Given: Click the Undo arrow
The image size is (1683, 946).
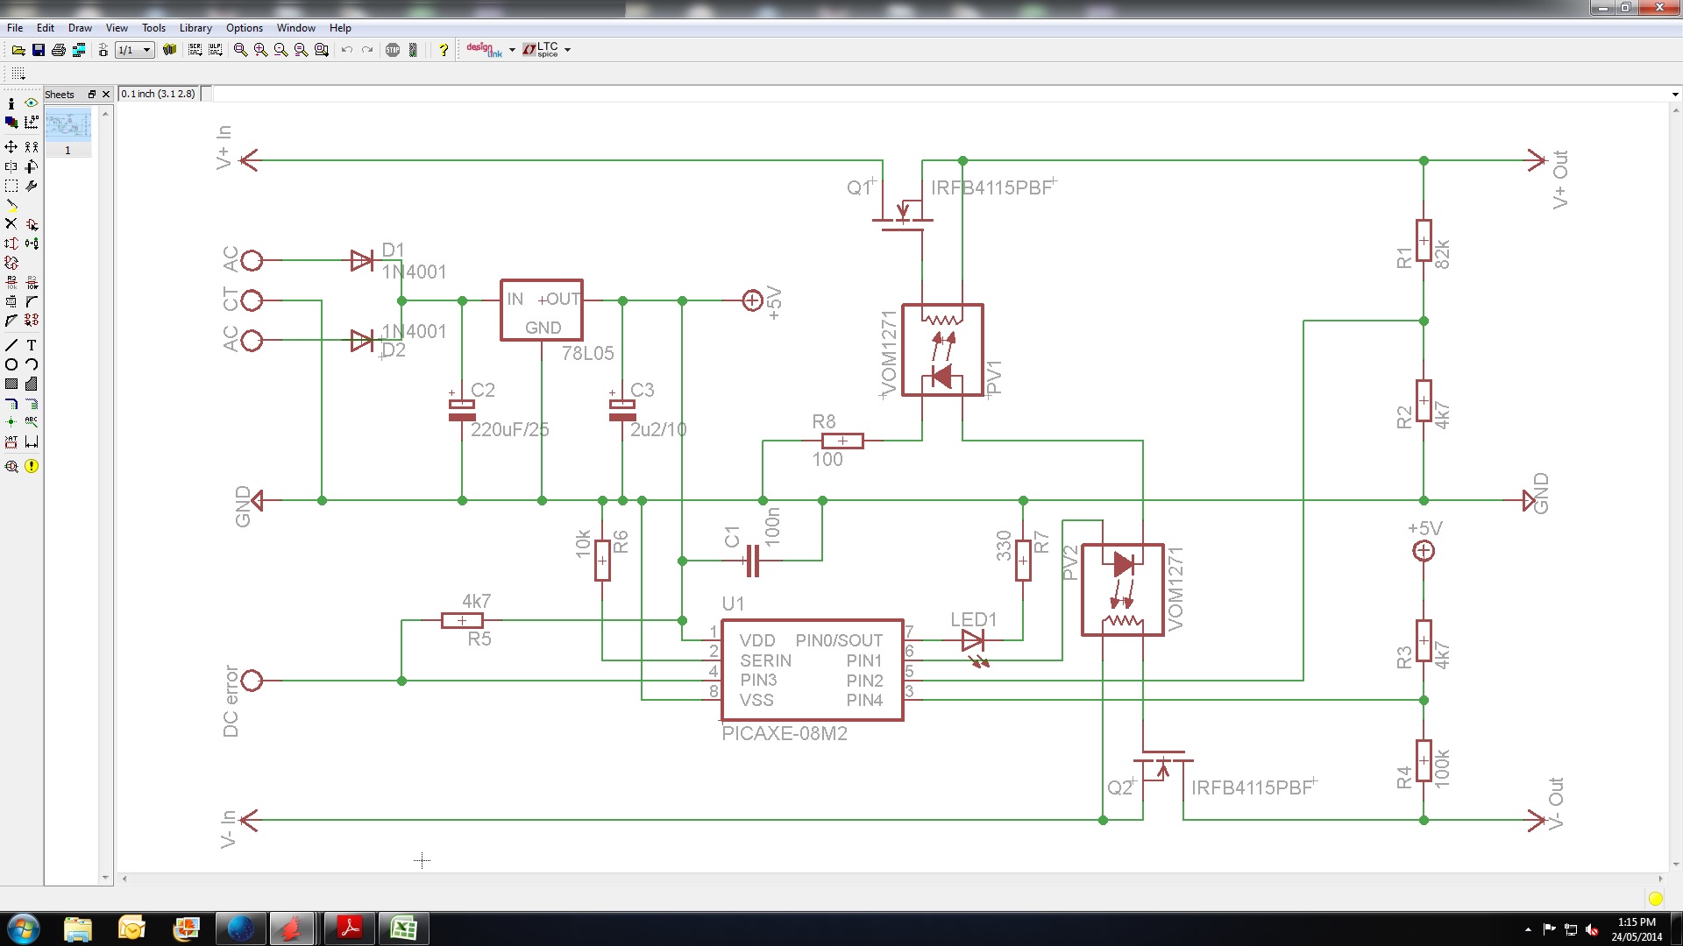Looking at the screenshot, I should (347, 50).
